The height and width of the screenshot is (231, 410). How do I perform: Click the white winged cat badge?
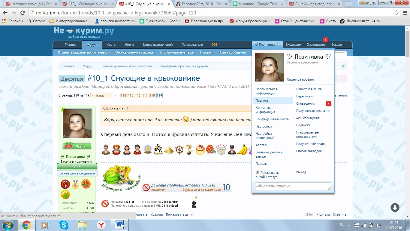point(221,149)
